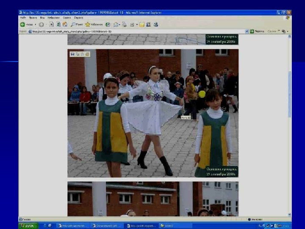Click the Edit page toolbar icon
This screenshot has height=229, width=305.
click(132, 25)
